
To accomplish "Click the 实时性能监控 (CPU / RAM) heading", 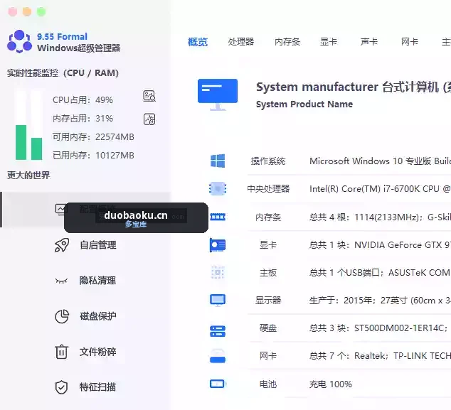I will click(63, 73).
